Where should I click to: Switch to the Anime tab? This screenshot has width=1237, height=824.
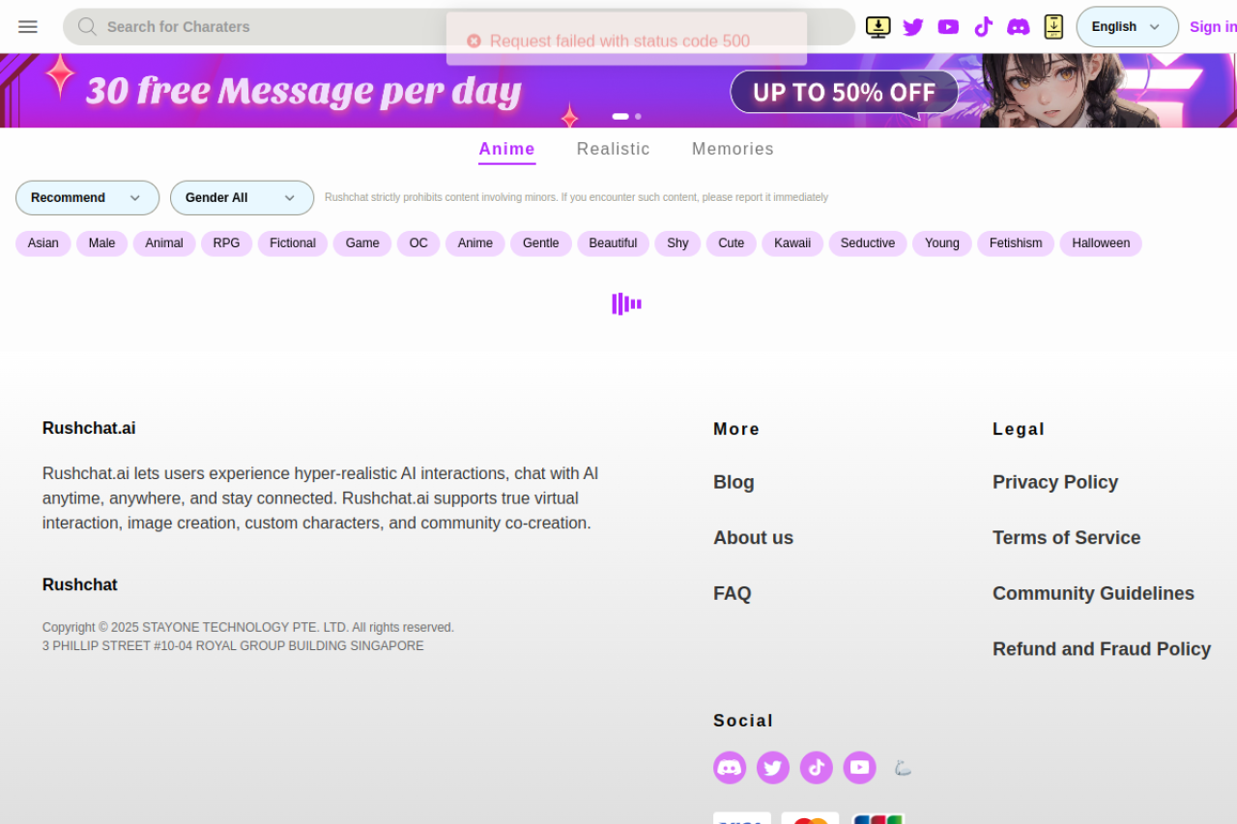pos(507,149)
